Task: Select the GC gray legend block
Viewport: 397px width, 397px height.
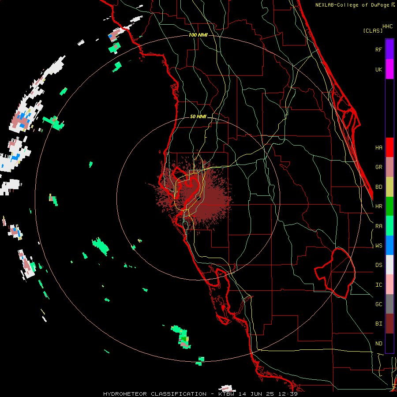Action: [x=390, y=304]
